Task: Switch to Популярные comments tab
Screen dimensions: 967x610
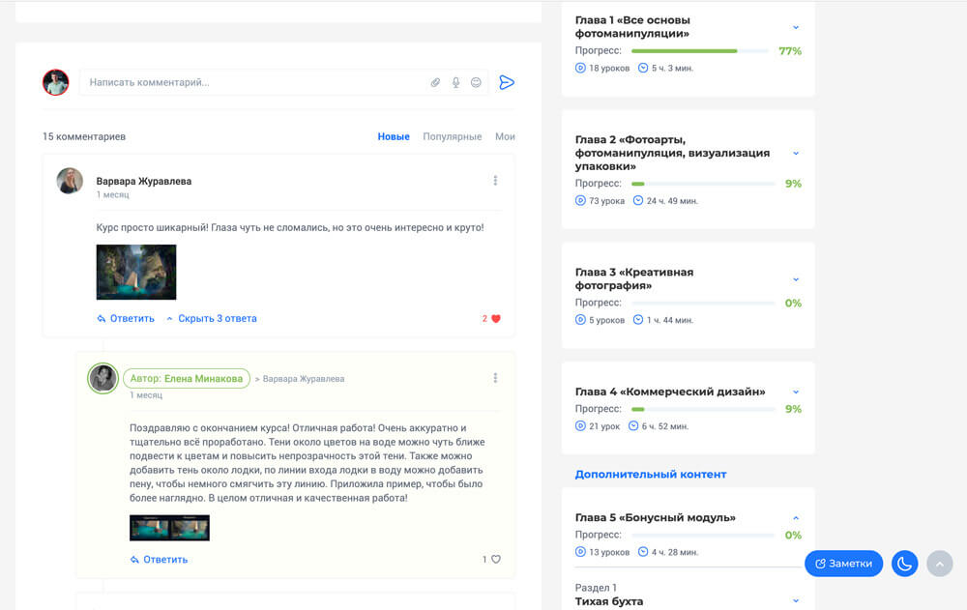Action: [x=452, y=137]
